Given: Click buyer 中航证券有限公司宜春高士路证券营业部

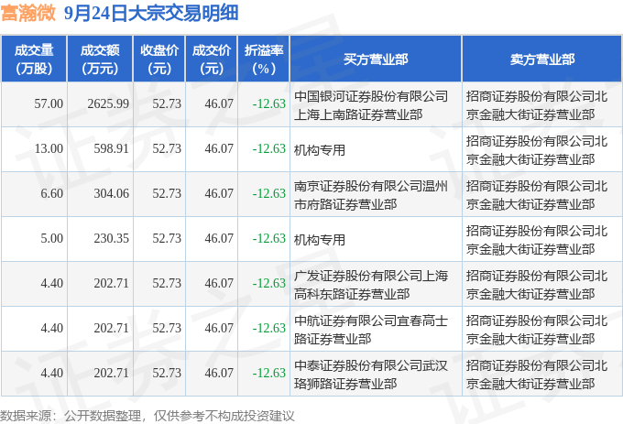Looking at the screenshot, I should point(371,330).
